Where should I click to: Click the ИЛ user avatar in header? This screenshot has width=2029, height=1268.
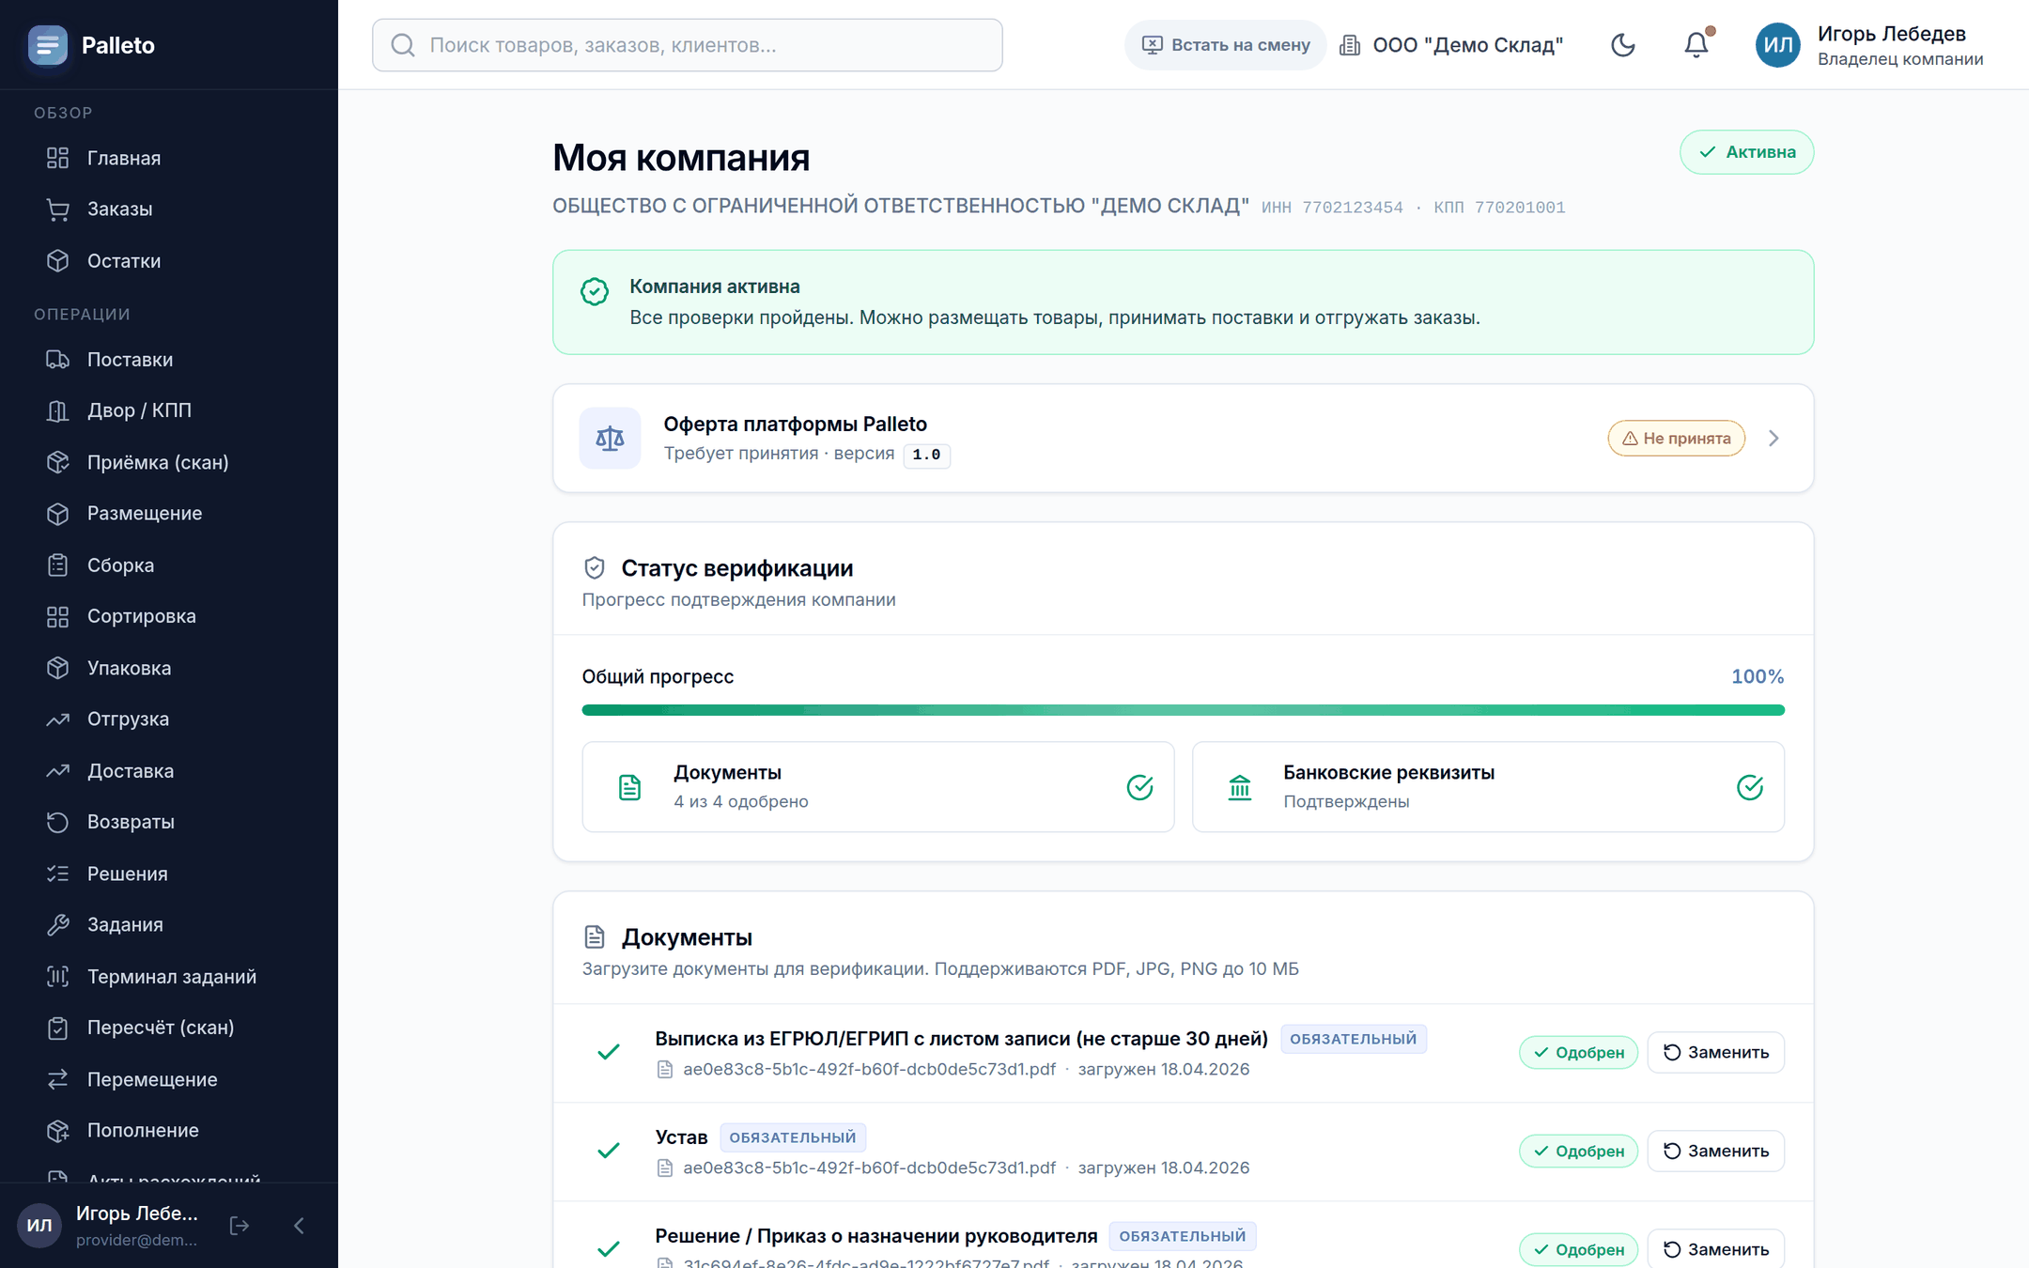(x=1777, y=45)
